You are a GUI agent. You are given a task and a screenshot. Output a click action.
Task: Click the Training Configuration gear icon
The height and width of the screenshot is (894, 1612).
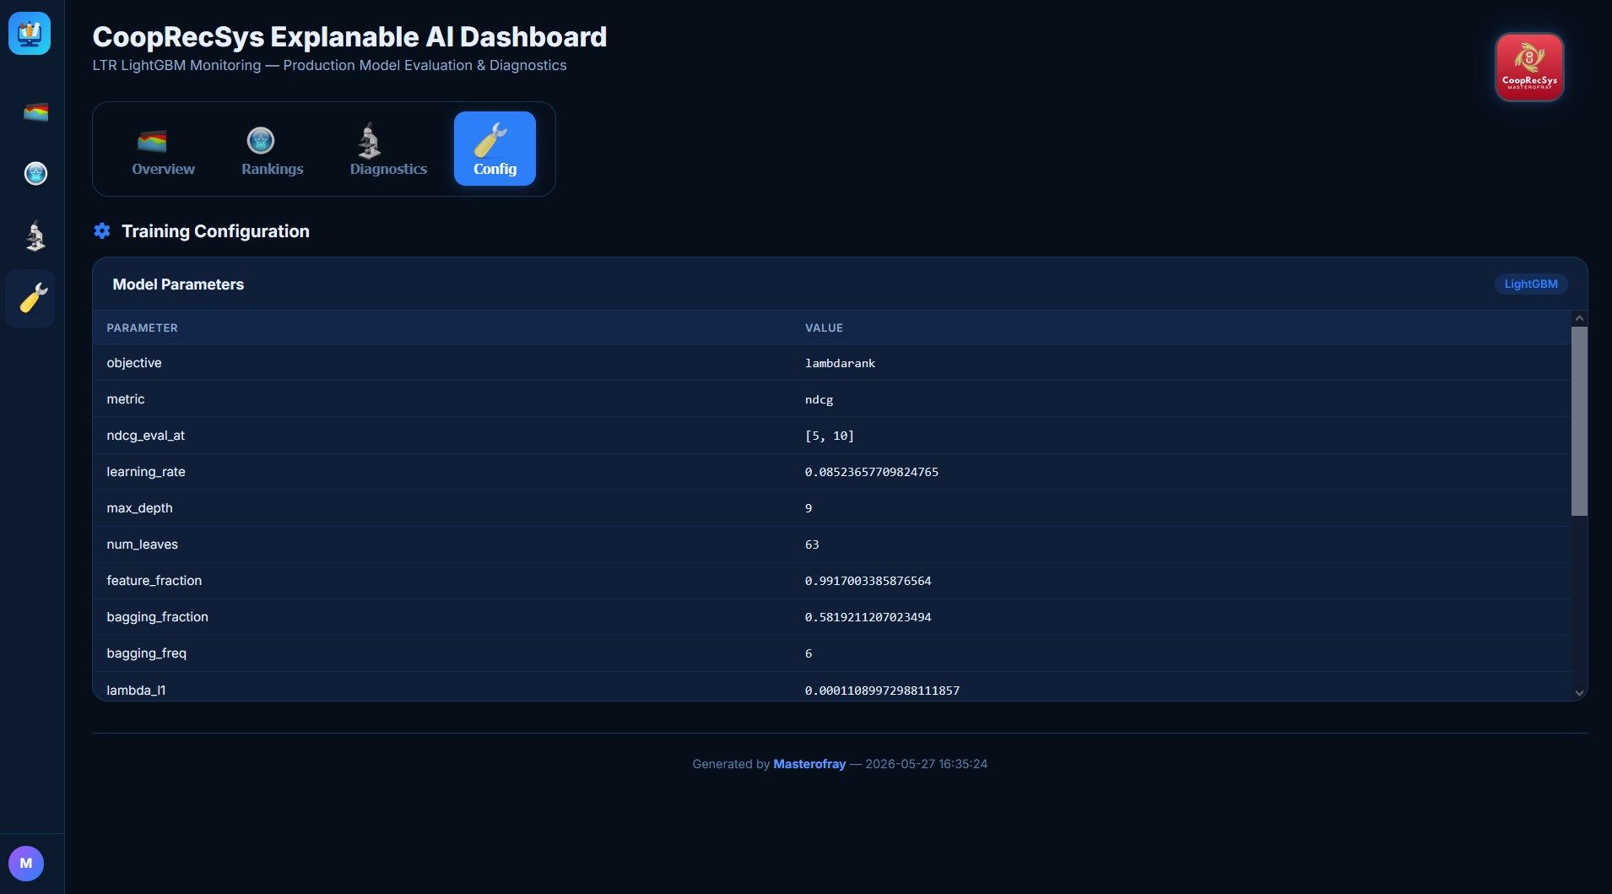102,230
